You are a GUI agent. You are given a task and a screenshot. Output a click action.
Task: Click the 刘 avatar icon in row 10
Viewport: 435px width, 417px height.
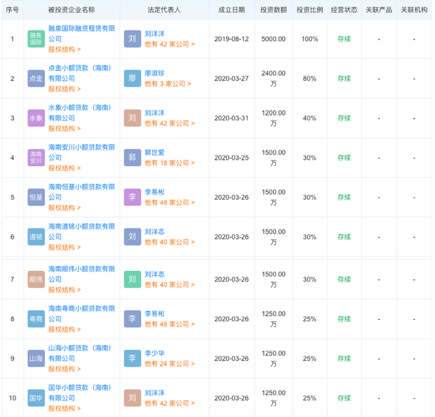132,398
